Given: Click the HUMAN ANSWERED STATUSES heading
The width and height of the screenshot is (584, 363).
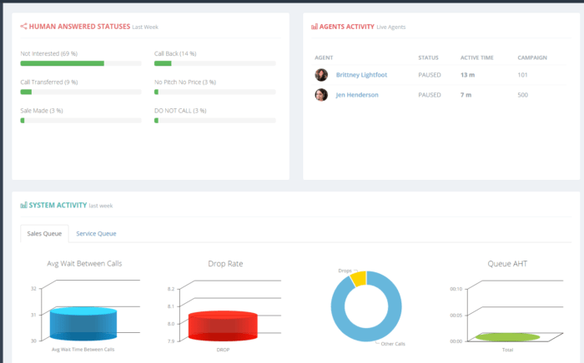Looking at the screenshot, I should (x=79, y=27).
